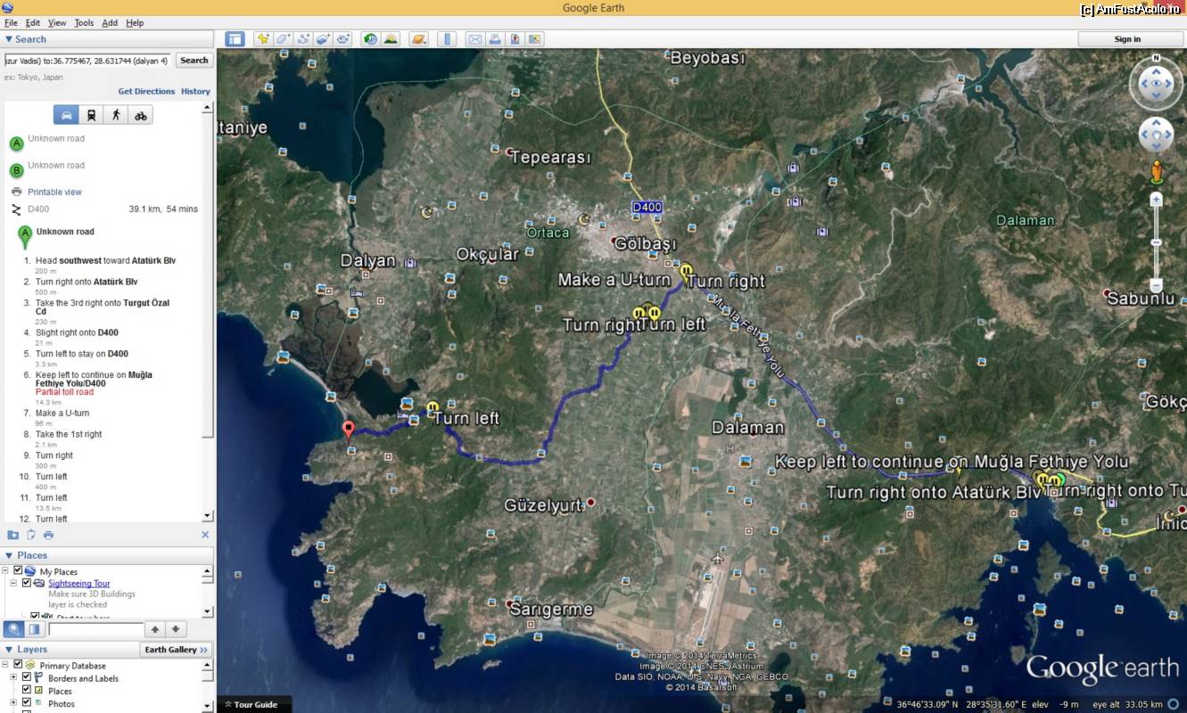Click the Get Directions link
This screenshot has width=1187, height=713.
(146, 91)
